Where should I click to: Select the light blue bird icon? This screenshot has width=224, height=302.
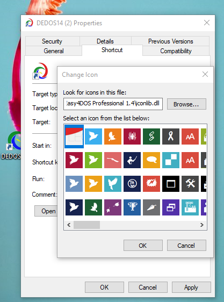point(93,136)
